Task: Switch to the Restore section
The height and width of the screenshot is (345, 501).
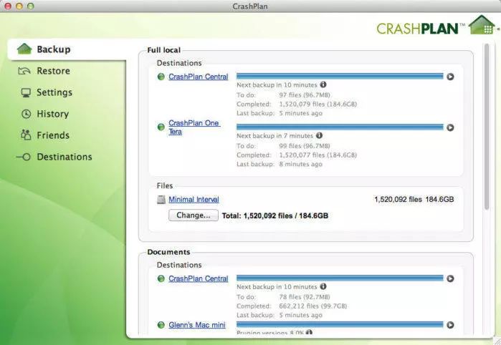Action: [53, 71]
